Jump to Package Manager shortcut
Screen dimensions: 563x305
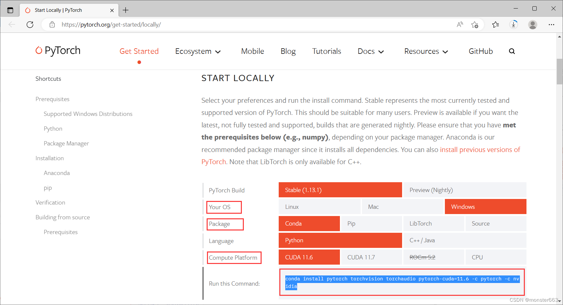[66, 143]
